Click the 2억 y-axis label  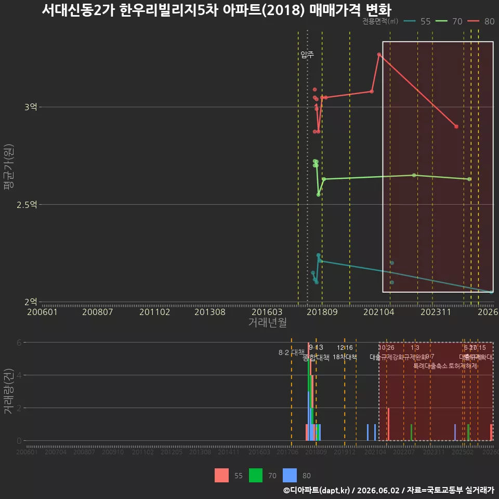click(31, 301)
